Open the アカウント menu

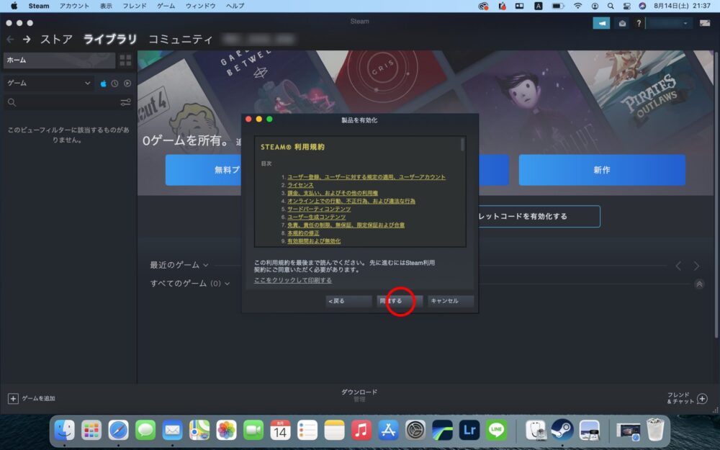click(74, 6)
